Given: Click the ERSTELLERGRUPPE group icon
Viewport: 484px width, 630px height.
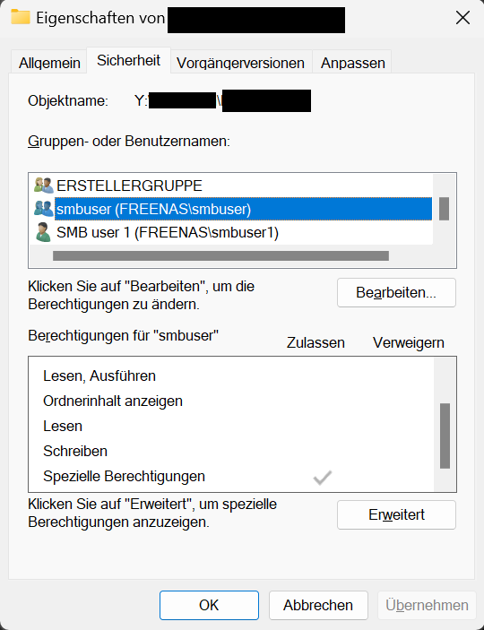Looking at the screenshot, I should [44, 186].
